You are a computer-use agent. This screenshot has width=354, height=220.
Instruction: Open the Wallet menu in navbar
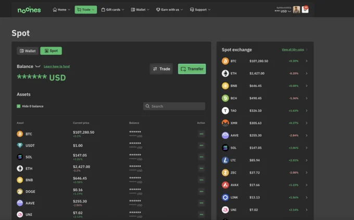(140, 10)
